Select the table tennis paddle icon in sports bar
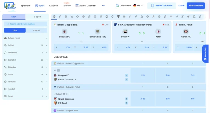 pos(60,17)
